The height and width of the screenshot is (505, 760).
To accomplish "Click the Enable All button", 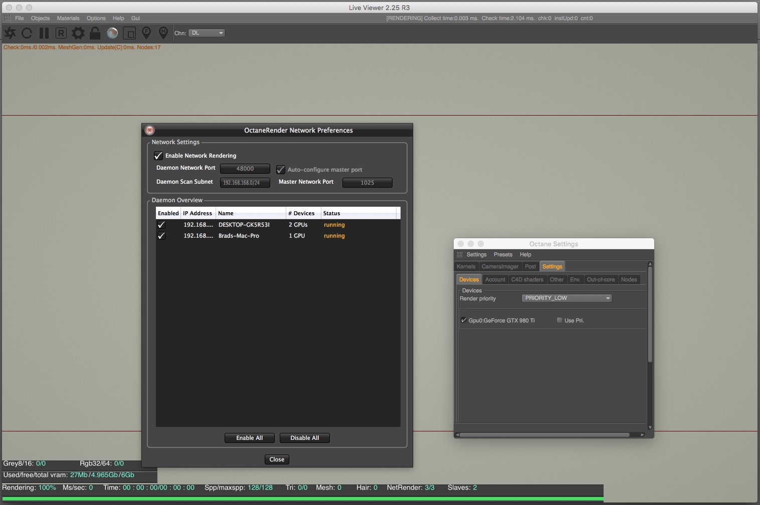I will [x=250, y=438].
